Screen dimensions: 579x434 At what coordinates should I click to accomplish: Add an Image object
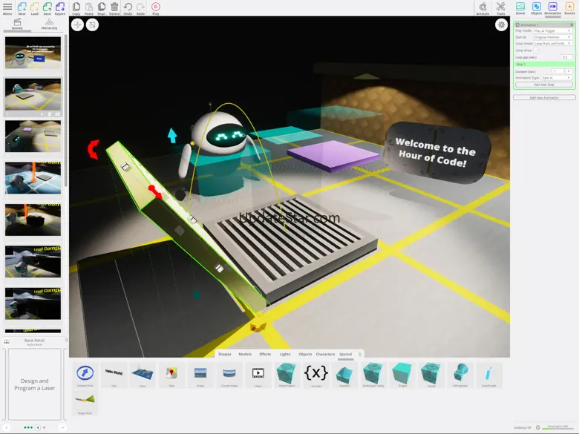pyautogui.click(x=200, y=375)
